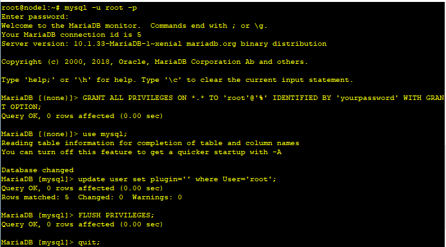446x247 pixels.
Task: Click the first 'Query OK, 0 rows affected' result
Action: click(82, 116)
